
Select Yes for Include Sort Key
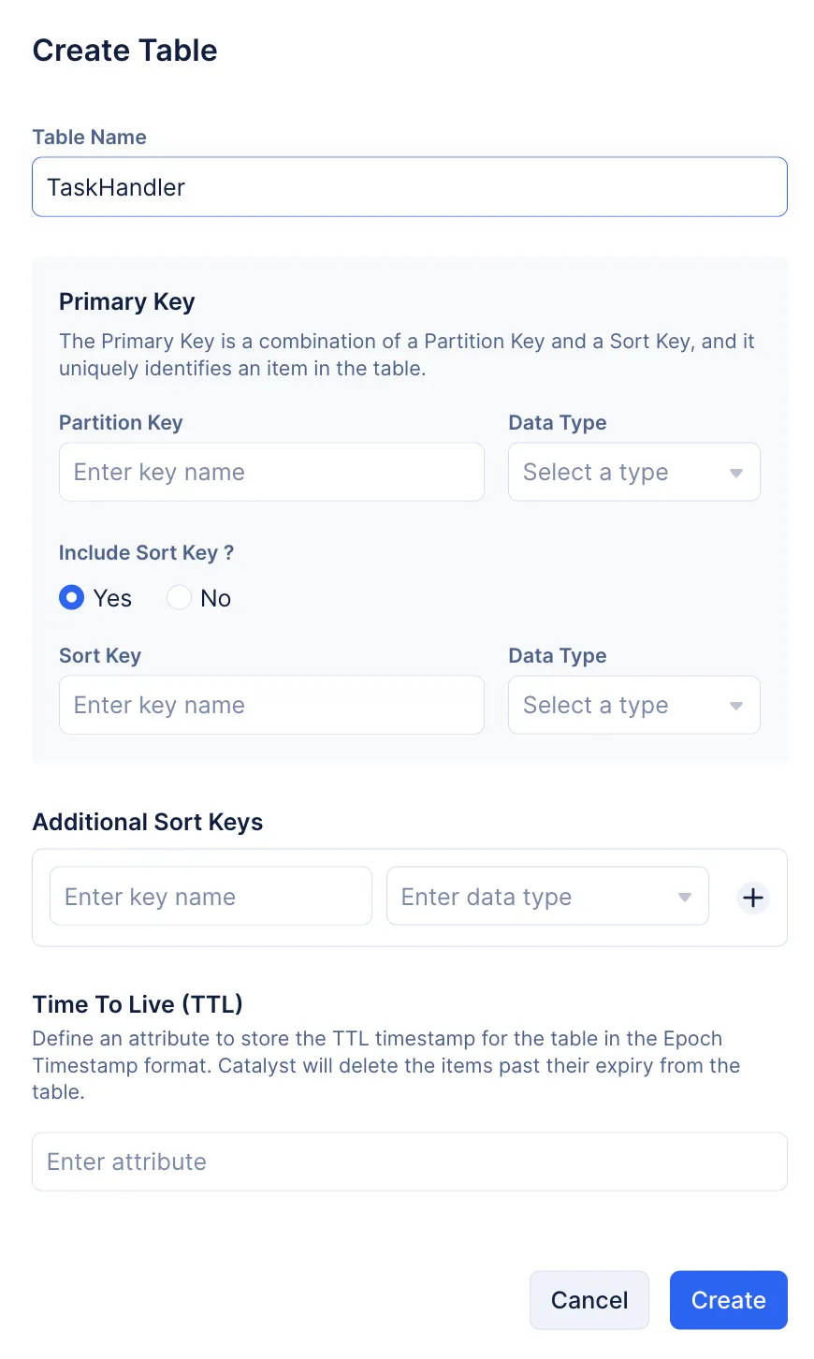[72, 598]
